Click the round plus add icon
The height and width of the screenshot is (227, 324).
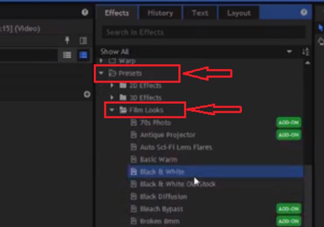(87, 94)
